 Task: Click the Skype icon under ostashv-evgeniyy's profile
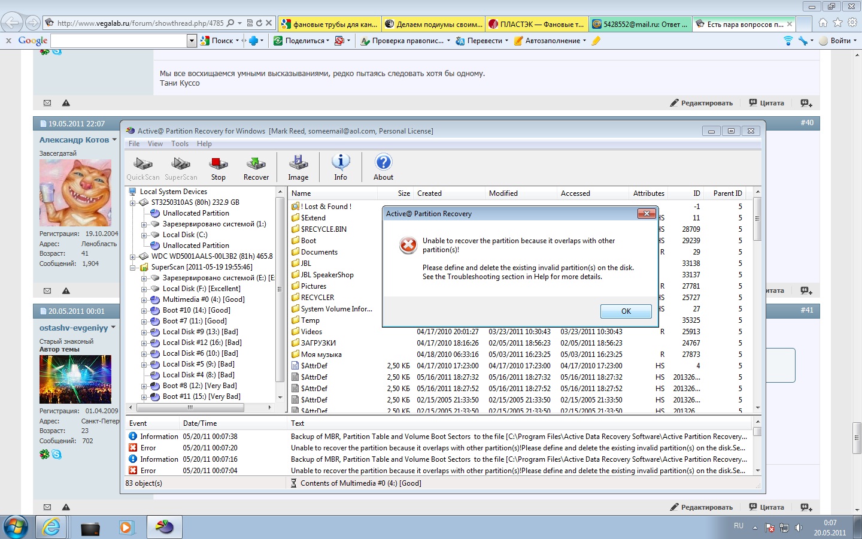tap(56, 455)
